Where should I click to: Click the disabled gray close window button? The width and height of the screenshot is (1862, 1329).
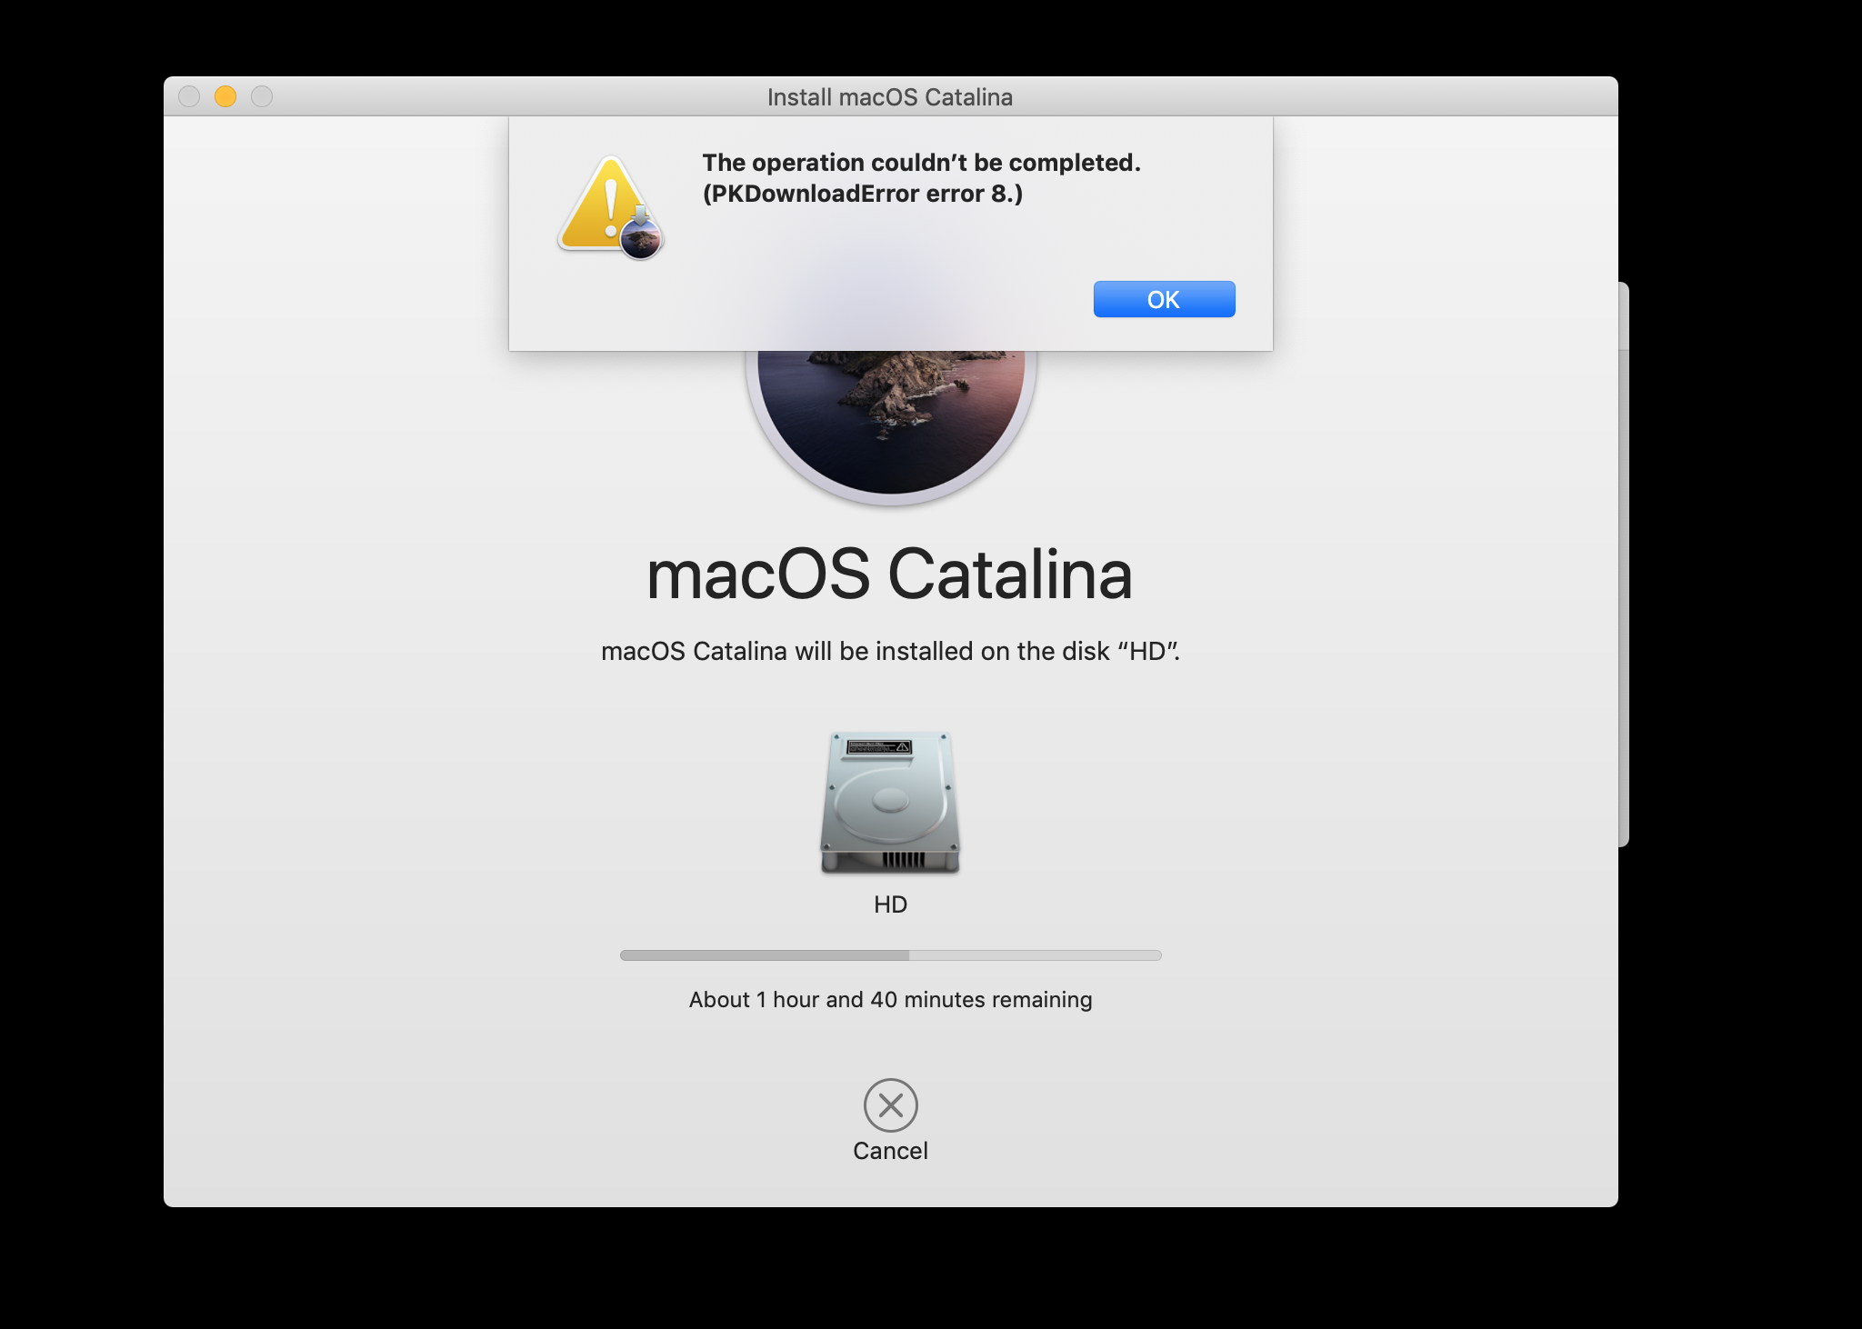point(189,96)
